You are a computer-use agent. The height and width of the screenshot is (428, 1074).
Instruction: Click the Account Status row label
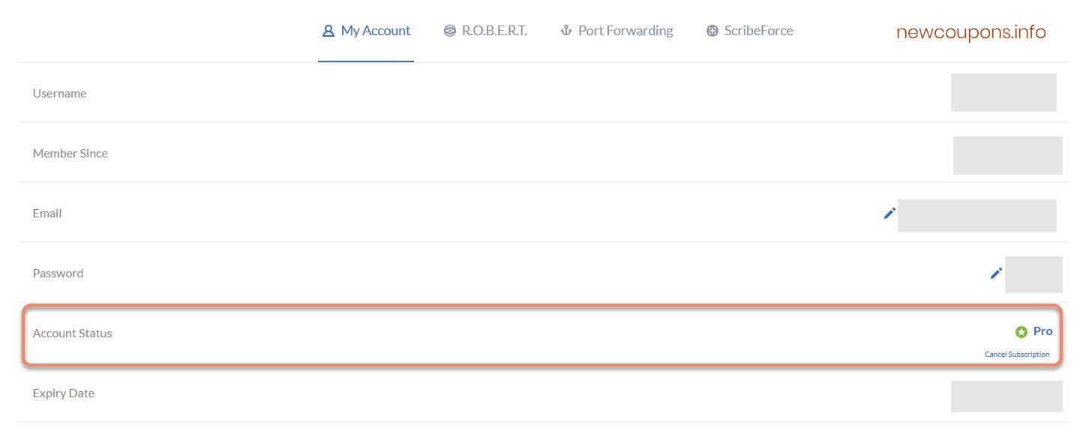pyautogui.click(x=73, y=334)
